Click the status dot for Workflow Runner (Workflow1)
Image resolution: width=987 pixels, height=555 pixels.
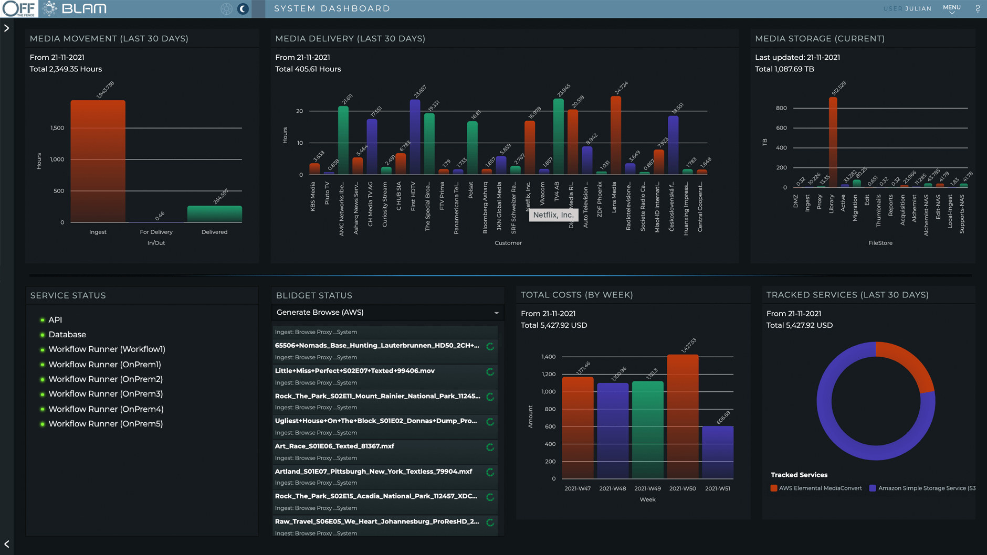(43, 350)
